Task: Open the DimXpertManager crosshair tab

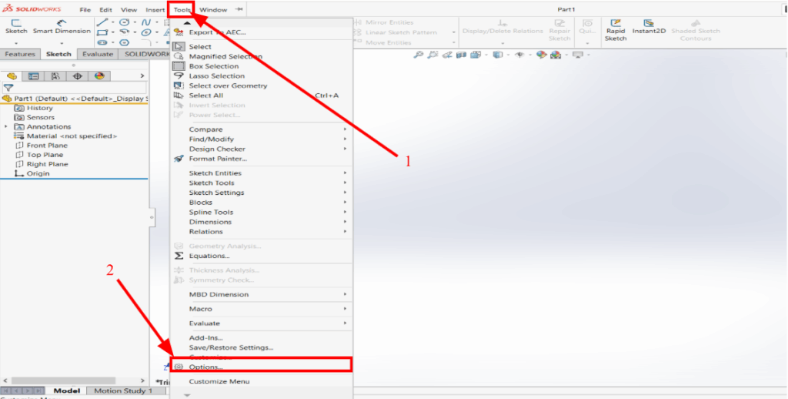Action: click(78, 76)
